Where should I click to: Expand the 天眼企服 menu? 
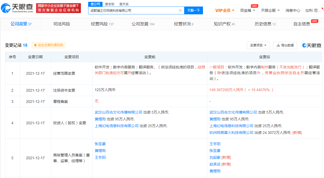270,10
